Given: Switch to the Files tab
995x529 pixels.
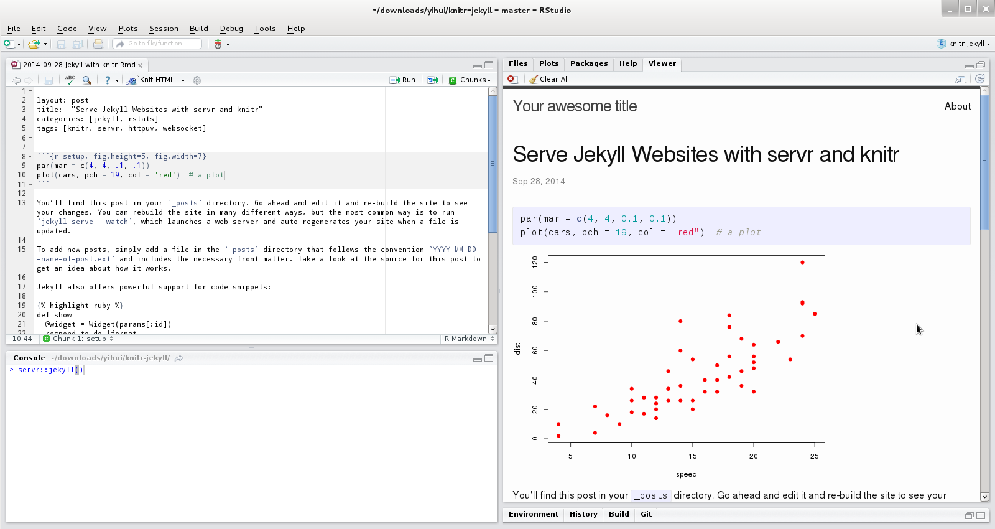Looking at the screenshot, I should point(518,63).
